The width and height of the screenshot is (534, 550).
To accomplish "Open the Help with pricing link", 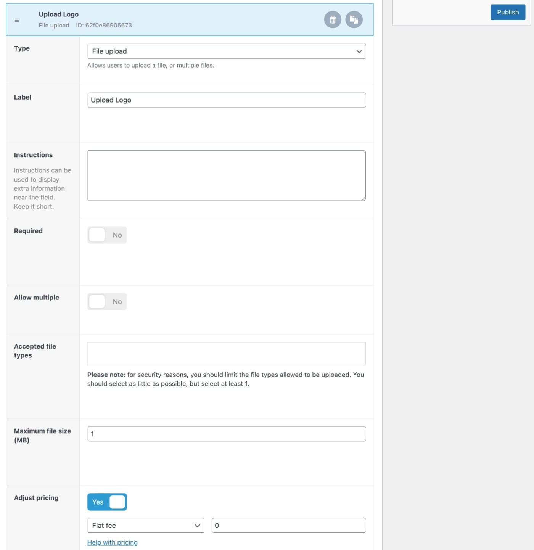I will coord(113,542).
